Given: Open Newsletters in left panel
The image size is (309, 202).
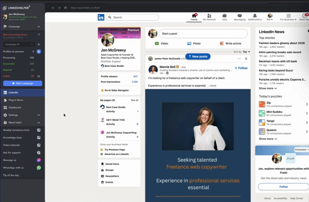Looking at the screenshot, I should point(112,176).
